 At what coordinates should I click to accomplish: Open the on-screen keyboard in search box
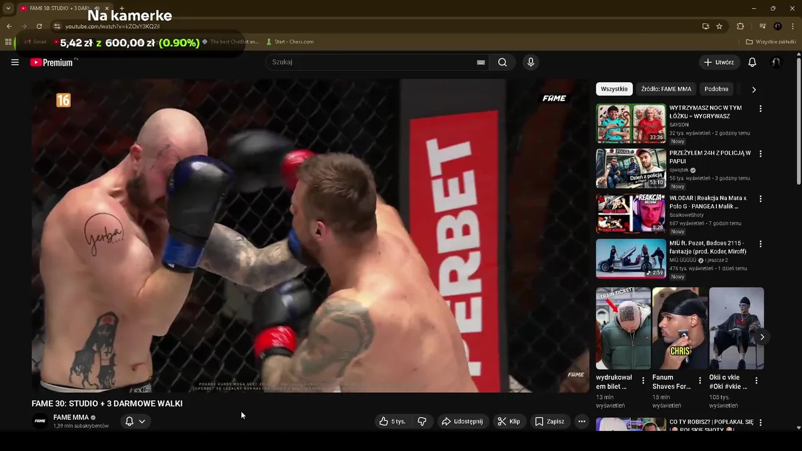click(481, 62)
